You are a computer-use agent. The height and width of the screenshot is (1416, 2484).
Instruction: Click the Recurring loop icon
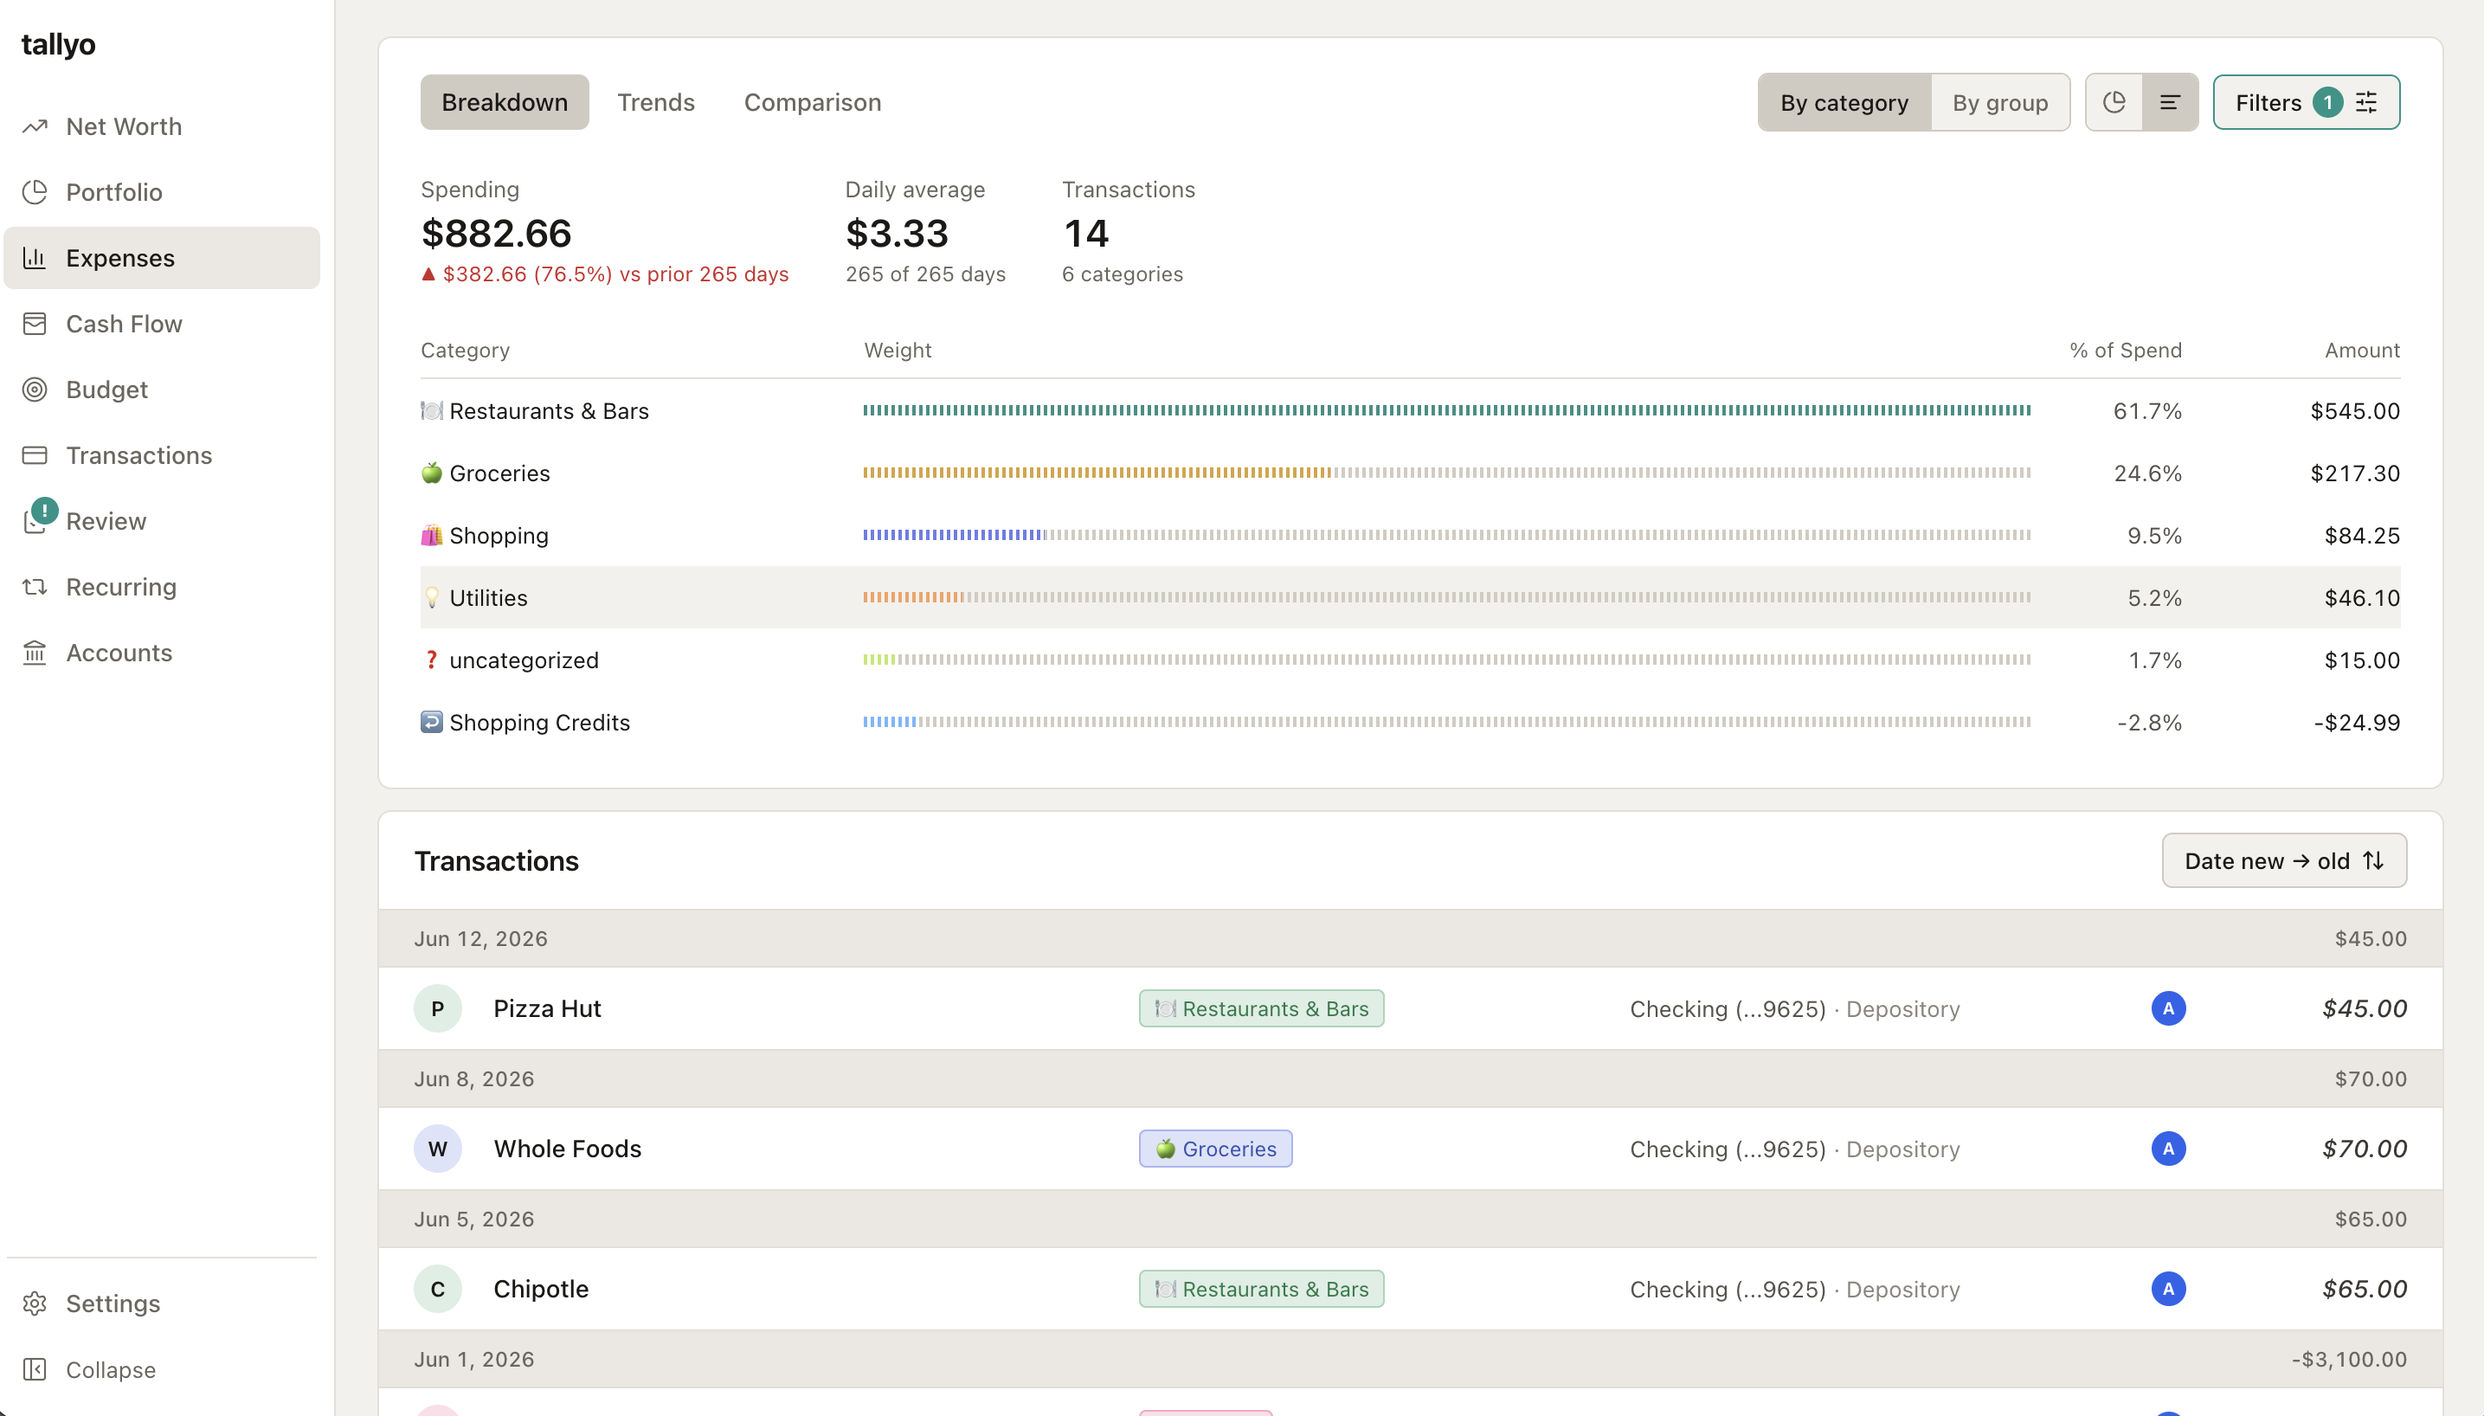(x=35, y=588)
